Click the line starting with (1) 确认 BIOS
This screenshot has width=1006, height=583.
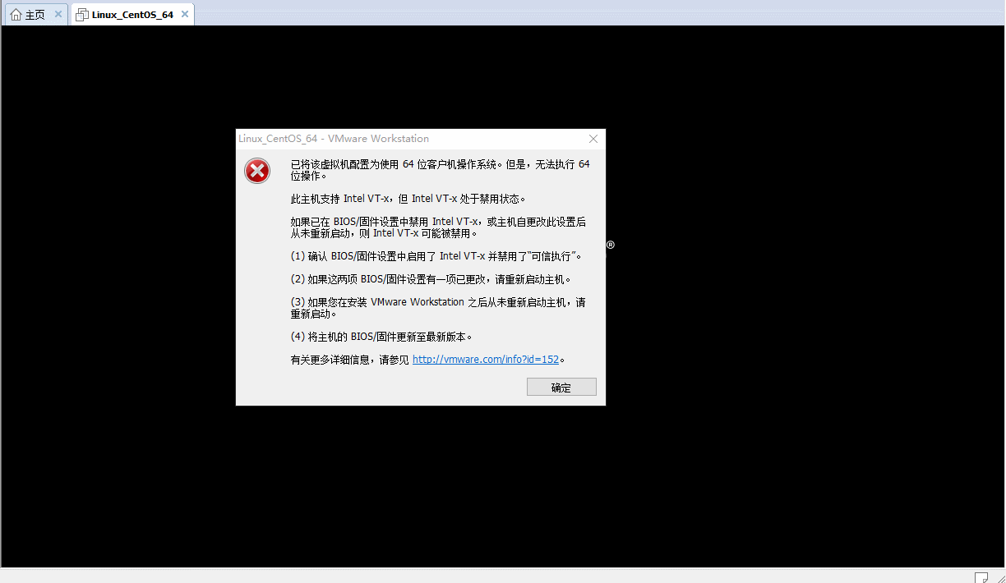coord(436,256)
